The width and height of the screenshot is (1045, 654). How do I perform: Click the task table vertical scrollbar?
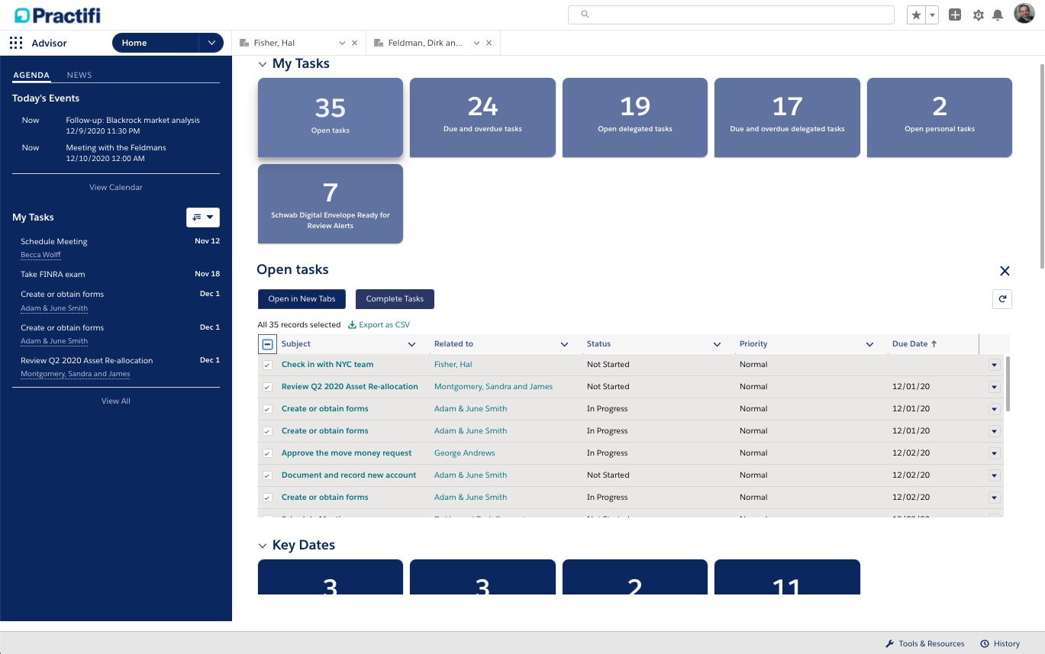(x=1007, y=384)
